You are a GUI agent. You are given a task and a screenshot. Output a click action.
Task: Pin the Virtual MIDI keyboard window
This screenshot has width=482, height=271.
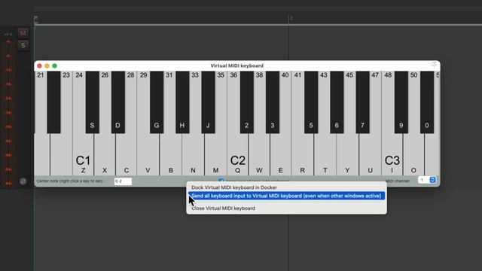click(x=434, y=65)
